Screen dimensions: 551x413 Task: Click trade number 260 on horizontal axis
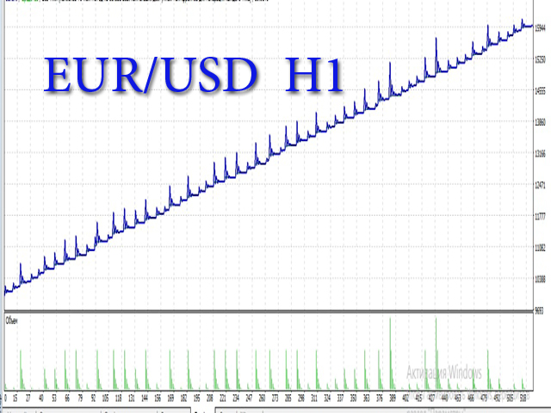(x=262, y=398)
